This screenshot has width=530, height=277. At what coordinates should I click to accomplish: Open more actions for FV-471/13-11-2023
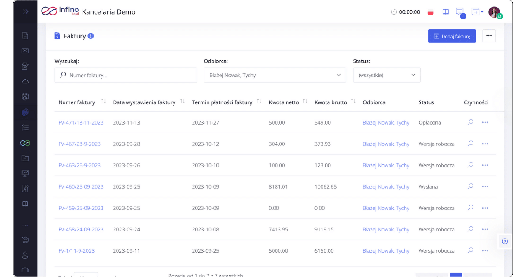[x=485, y=122]
